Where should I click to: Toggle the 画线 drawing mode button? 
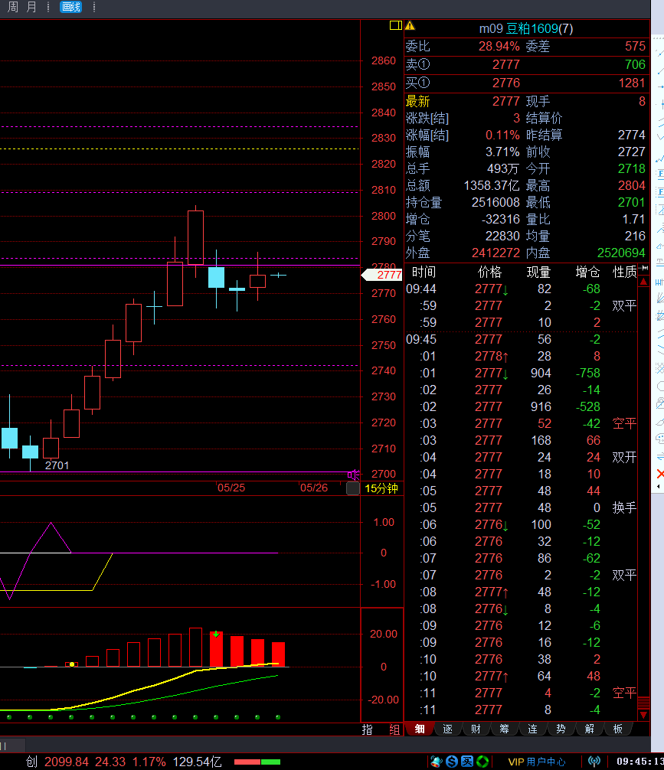click(x=70, y=7)
